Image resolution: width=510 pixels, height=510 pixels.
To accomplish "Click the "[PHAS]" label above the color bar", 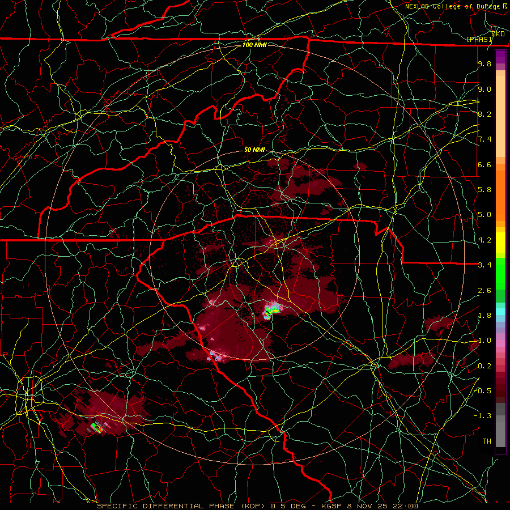I will pos(479,39).
